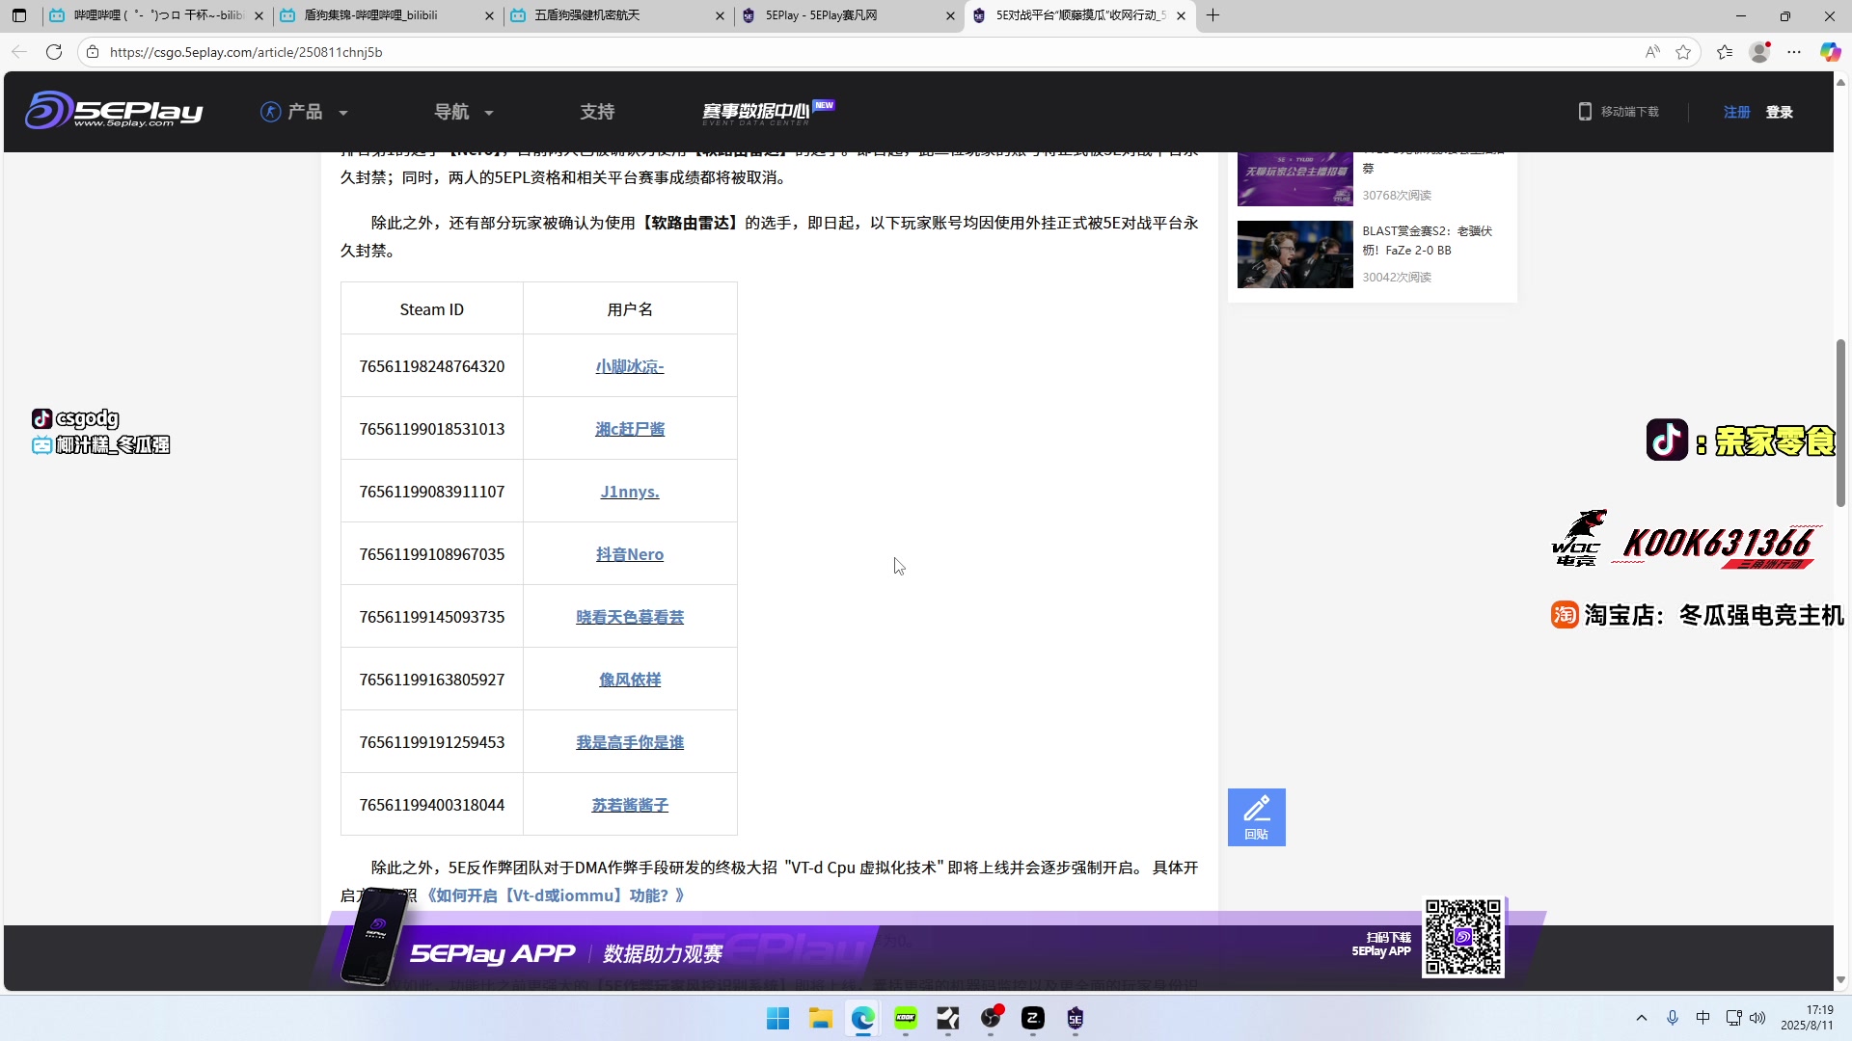Viewport: 1852px width, 1041px height.
Task: Open the Z app taskbar icon
Action: (1032, 1018)
